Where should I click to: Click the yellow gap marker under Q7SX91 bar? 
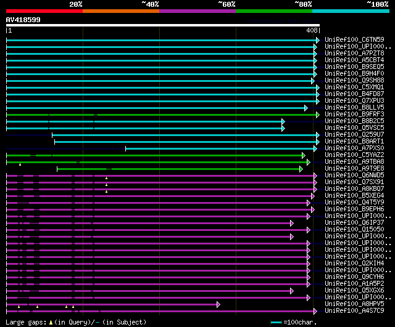(106, 185)
